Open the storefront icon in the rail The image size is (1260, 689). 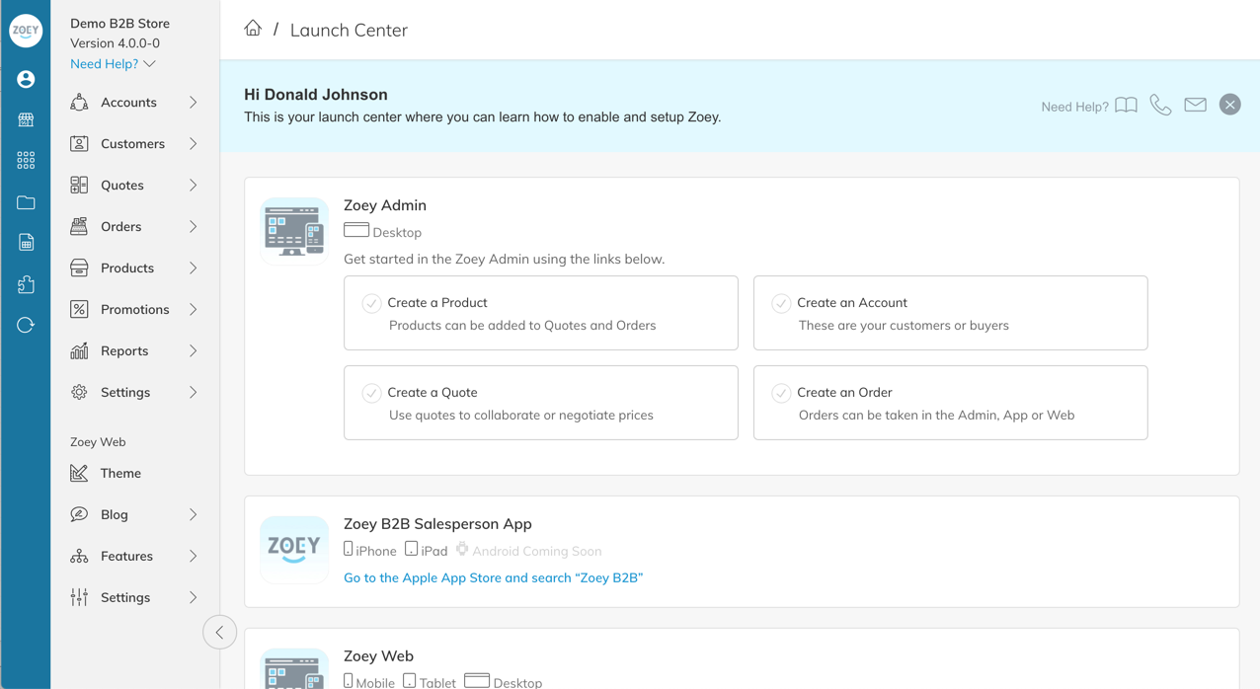(26, 119)
